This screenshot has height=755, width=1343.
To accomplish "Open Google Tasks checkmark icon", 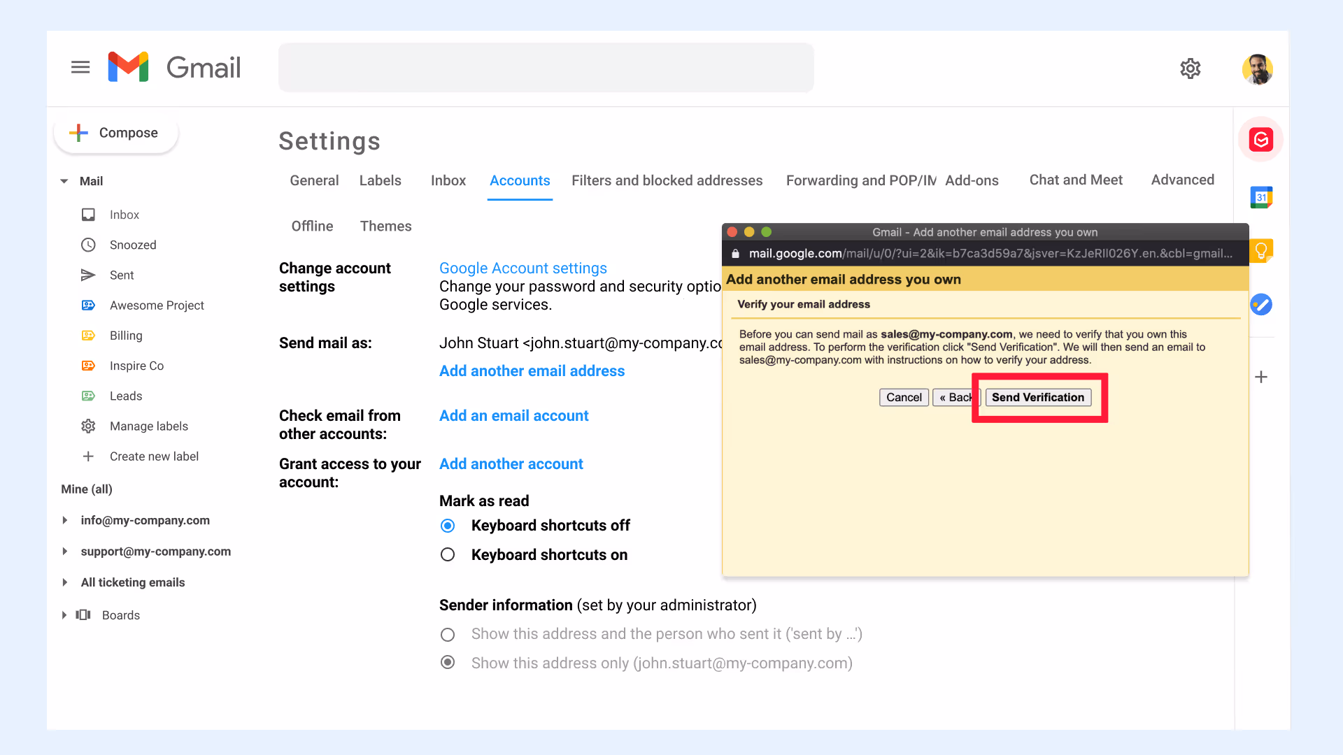I will point(1260,304).
